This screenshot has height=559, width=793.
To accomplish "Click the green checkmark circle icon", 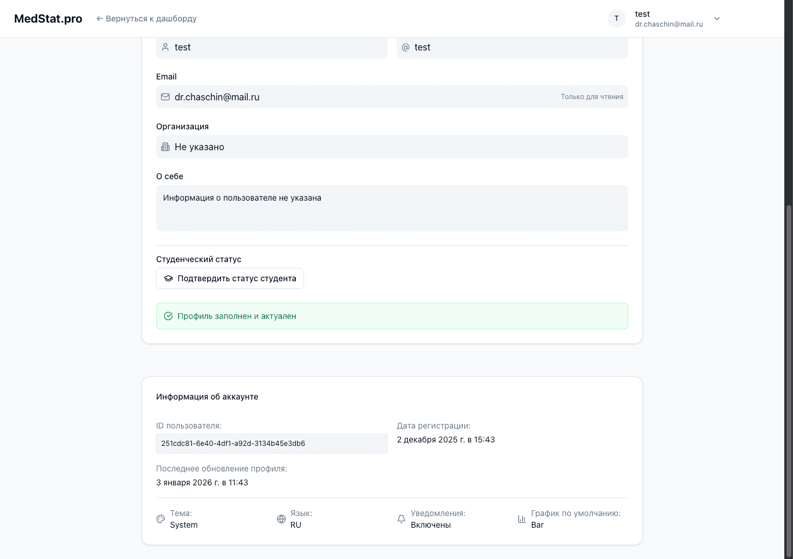I will (x=168, y=316).
